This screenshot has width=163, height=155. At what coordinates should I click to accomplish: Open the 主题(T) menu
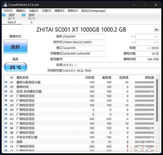point(46,11)
